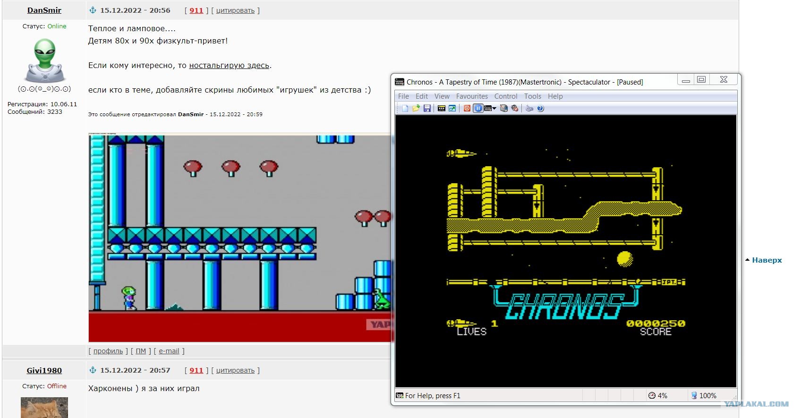The image size is (801, 418).
Task: Click the "For Help, press F1" status text
Action: click(x=433, y=395)
